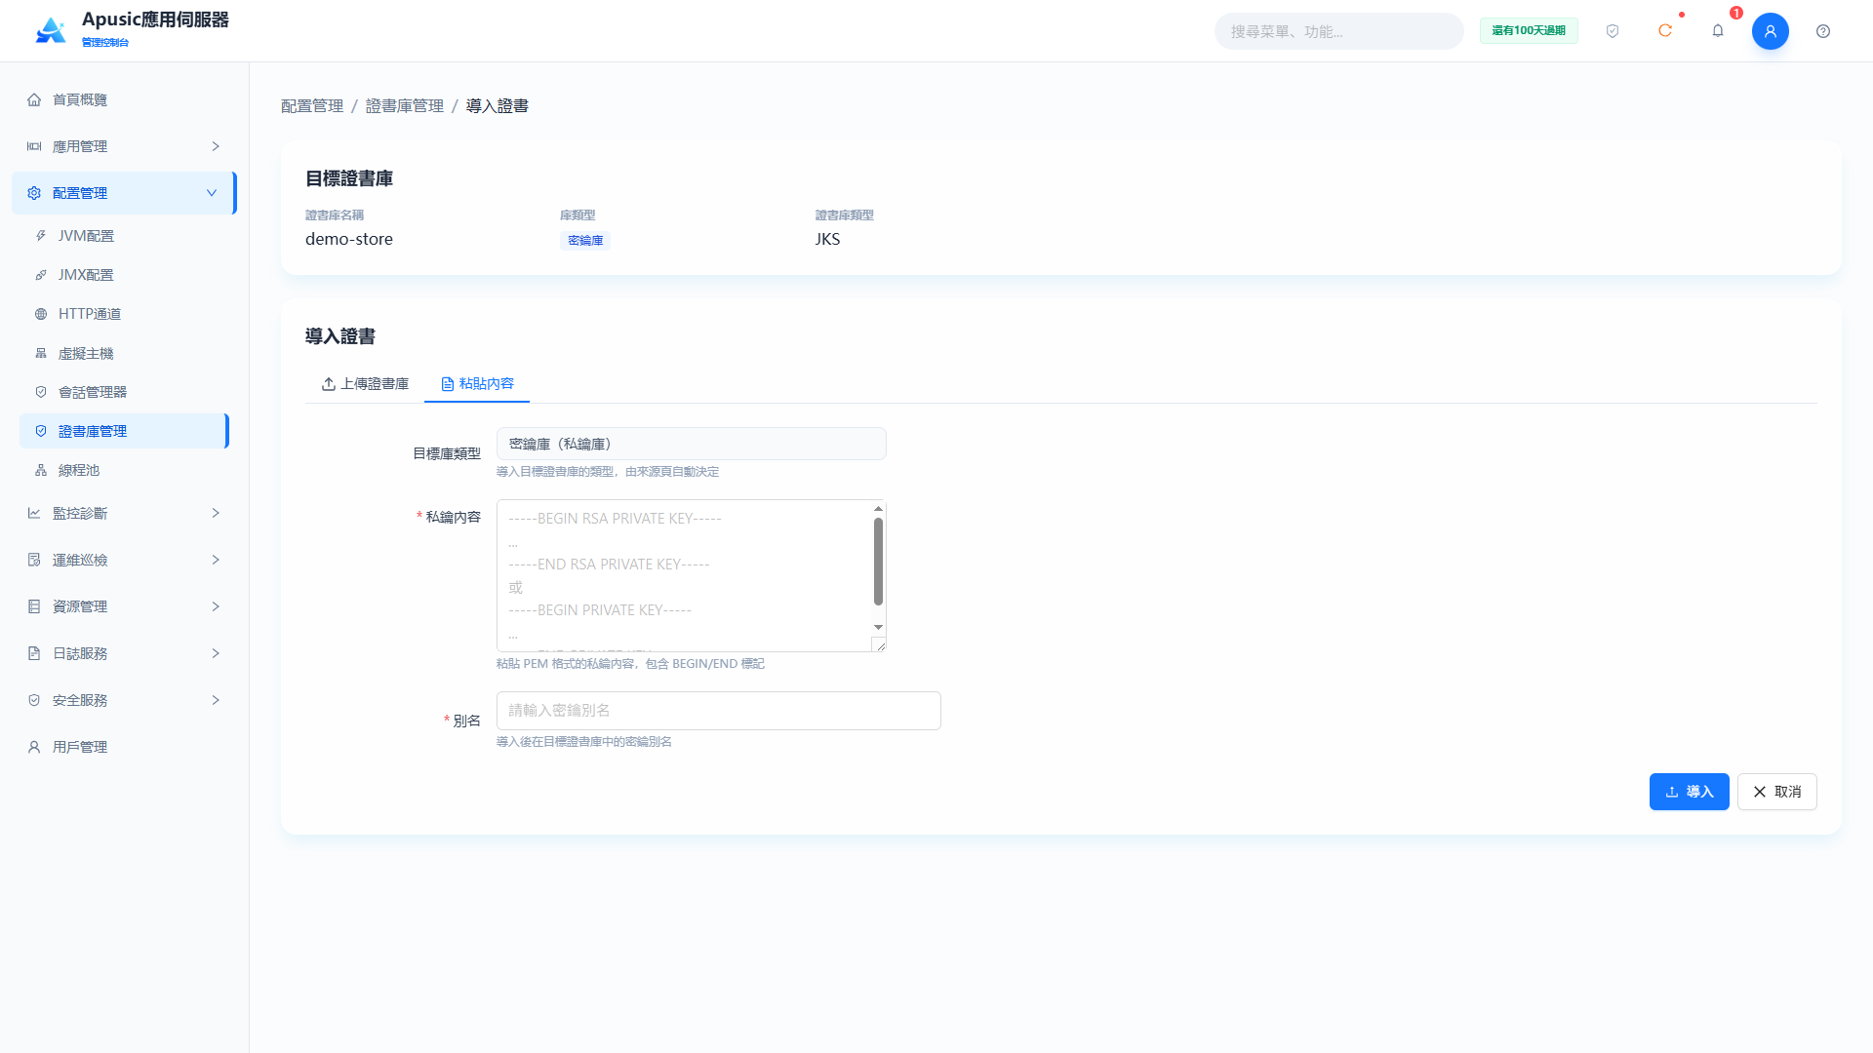Expand the 安全服務 chevron

(216, 700)
